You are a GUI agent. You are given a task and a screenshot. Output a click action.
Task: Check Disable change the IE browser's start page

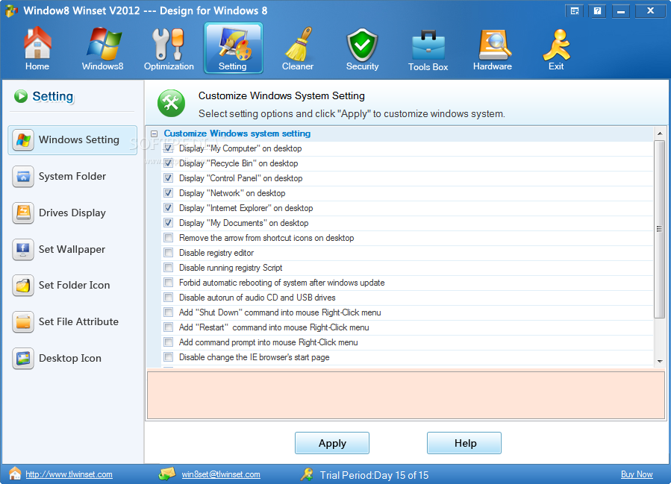(169, 357)
